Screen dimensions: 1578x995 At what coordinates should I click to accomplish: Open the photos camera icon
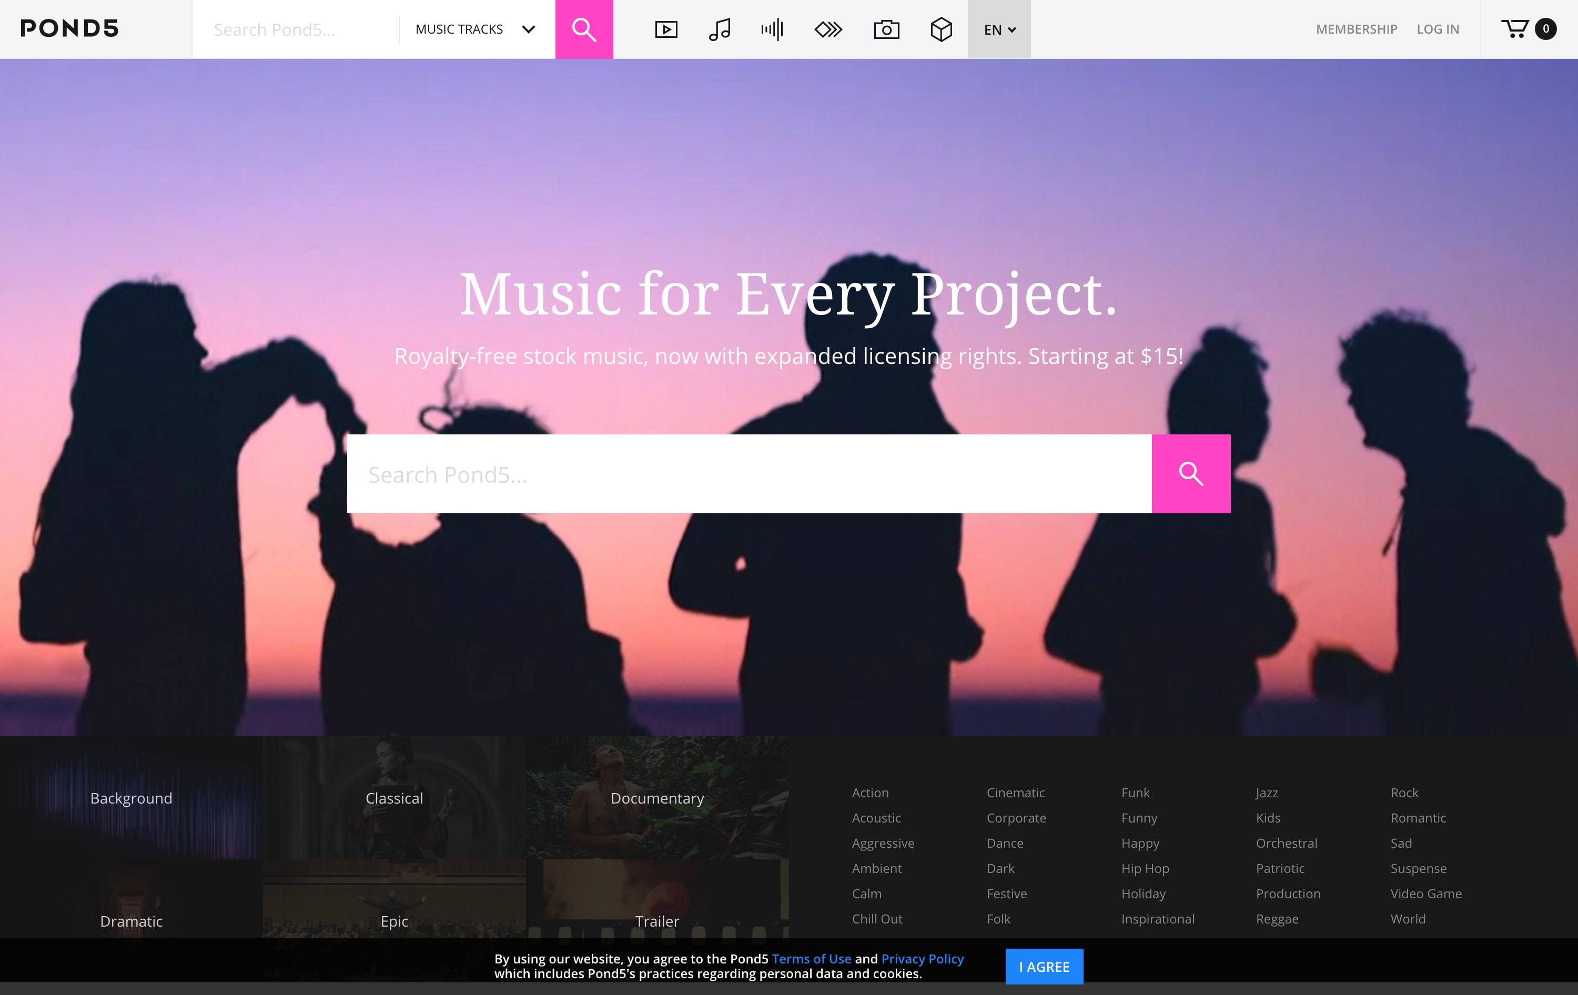tap(886, 29)
